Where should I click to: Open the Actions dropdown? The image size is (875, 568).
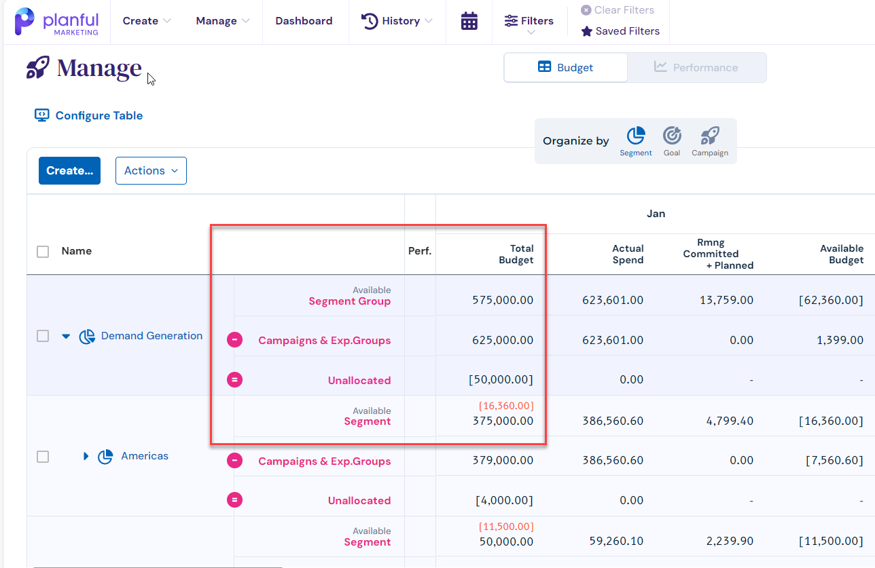point(151,171)
